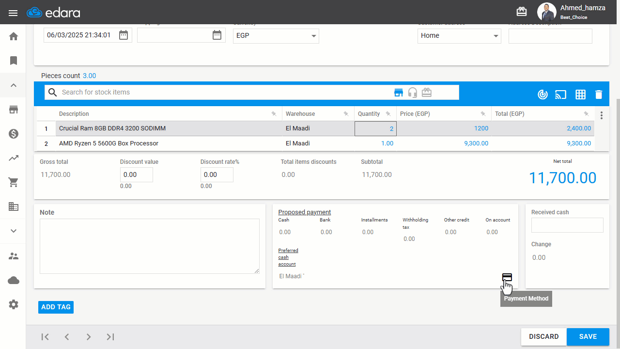This screenshot has height=349, width=620.
Task: Click the store icon in search bar
Action: pyautogui.click(x=399, y=93)
